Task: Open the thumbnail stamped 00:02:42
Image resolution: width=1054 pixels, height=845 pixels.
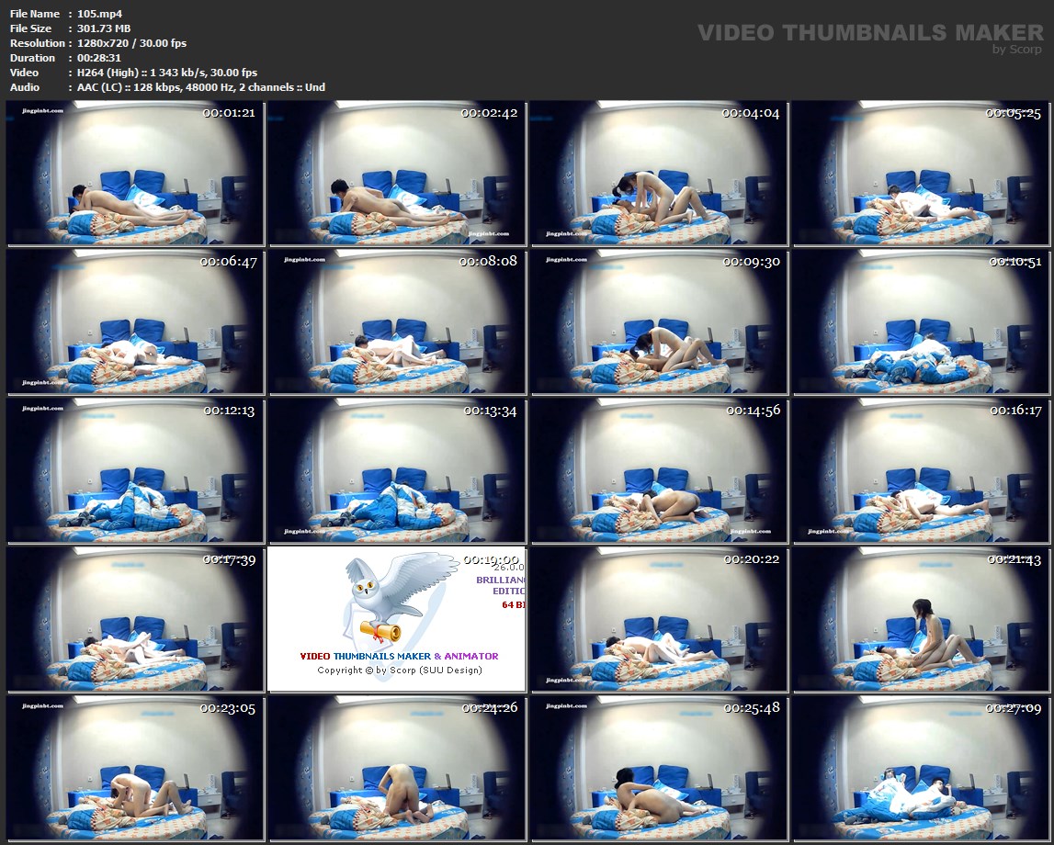Action: [397, 174]
